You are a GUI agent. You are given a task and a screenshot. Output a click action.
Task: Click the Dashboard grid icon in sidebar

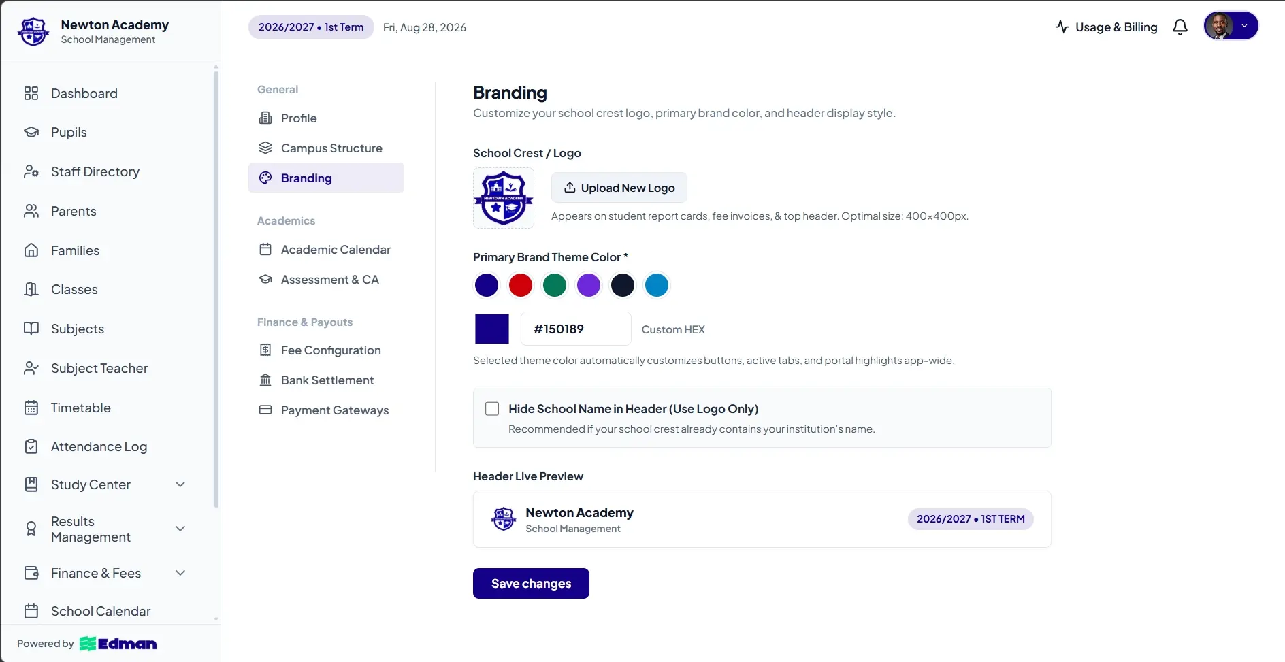point(31,93)
